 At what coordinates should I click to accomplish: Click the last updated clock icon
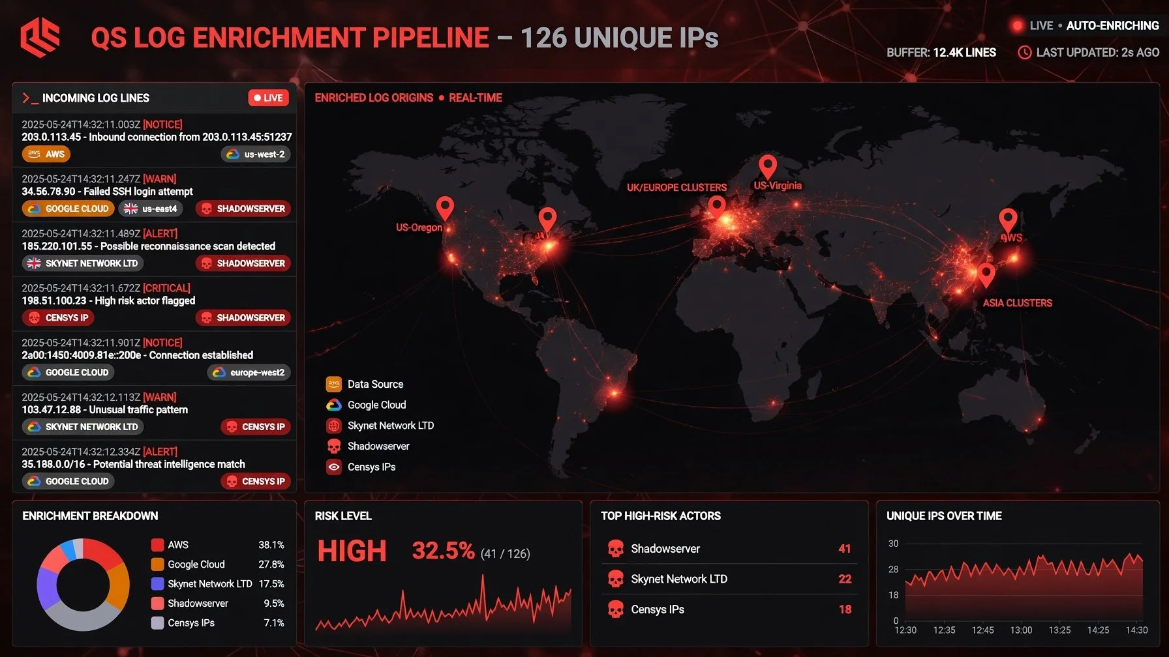(1025, 52)
